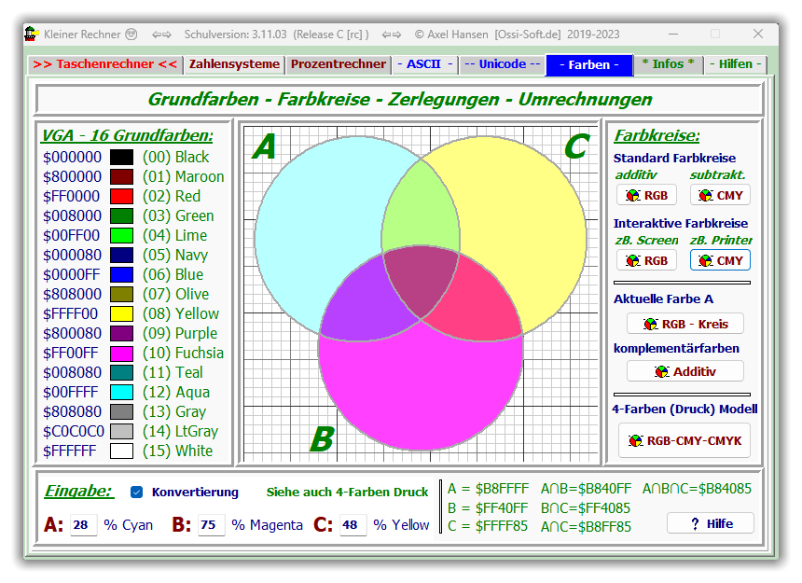Show the RGB - Kreis for color A
802x583 pixels.
(x=685, y=324)
